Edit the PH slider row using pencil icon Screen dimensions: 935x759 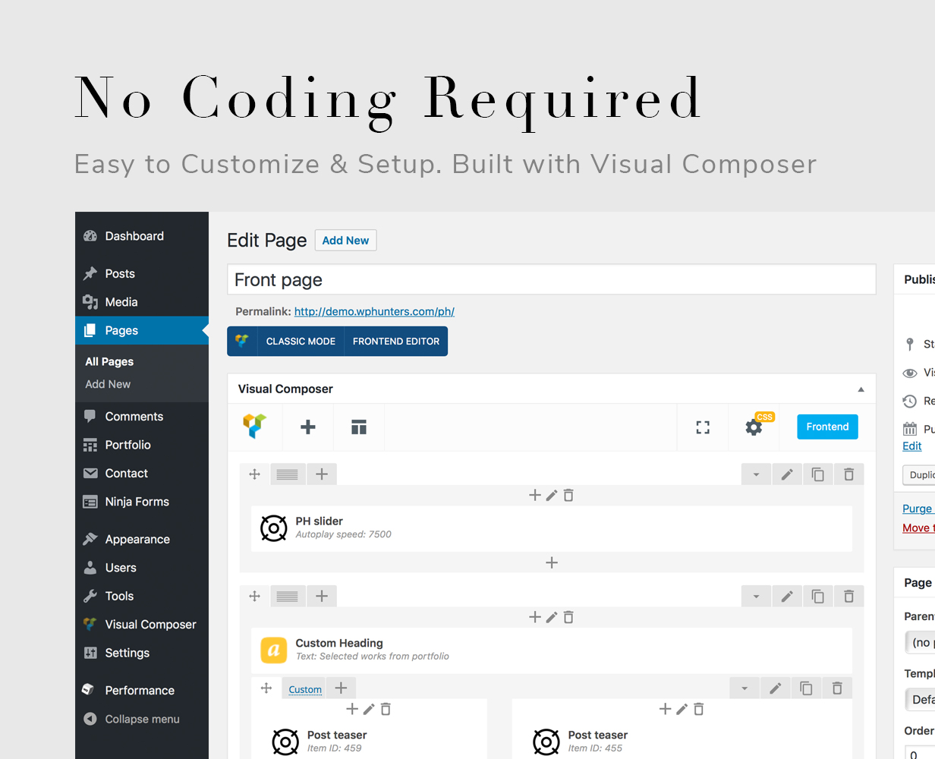pos(787,474)
